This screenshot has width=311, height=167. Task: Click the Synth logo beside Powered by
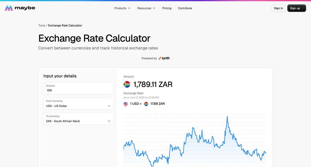(x=164, y=58)
